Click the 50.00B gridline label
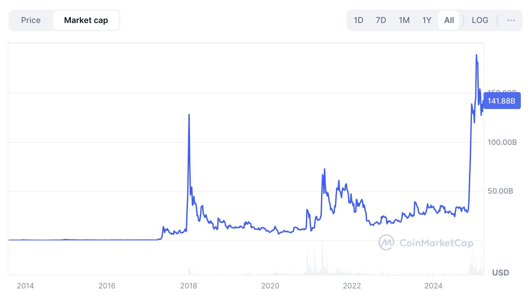This screenshot has height=304, width=530. tap(500, 191)
